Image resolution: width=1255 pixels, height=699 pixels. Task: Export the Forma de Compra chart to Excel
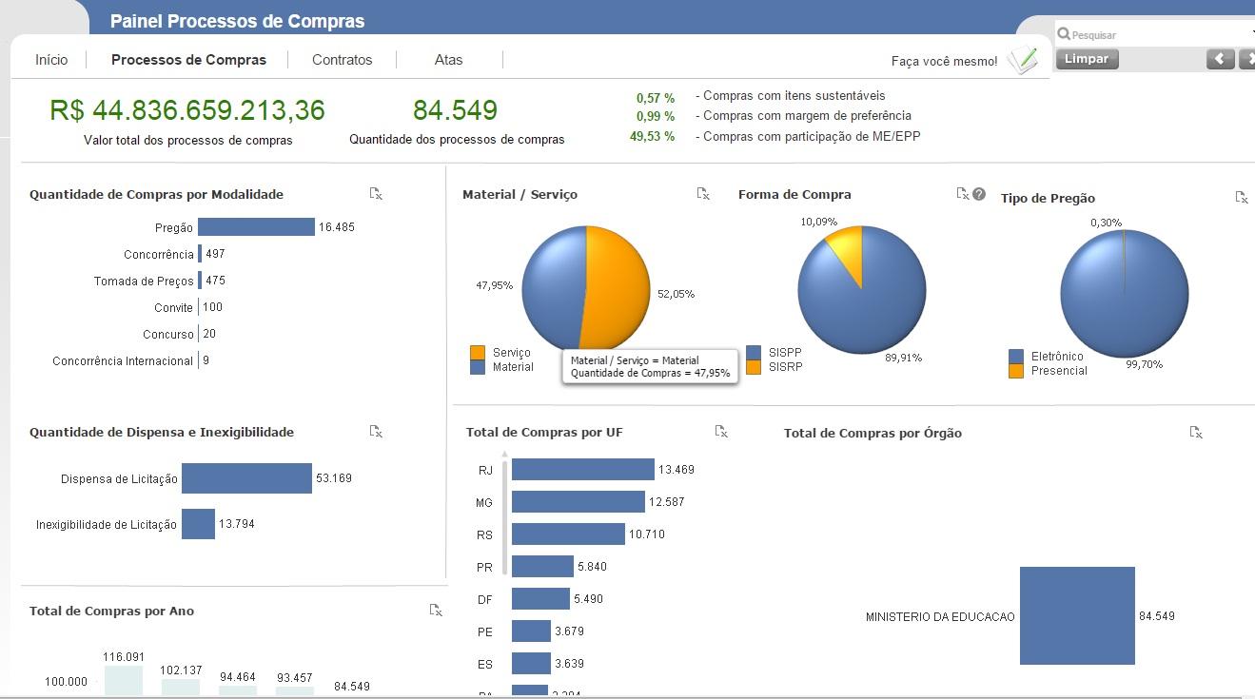963,194
